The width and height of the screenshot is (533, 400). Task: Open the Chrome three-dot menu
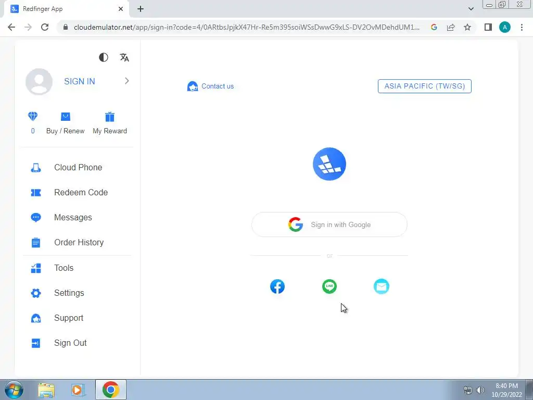point(522,27)
